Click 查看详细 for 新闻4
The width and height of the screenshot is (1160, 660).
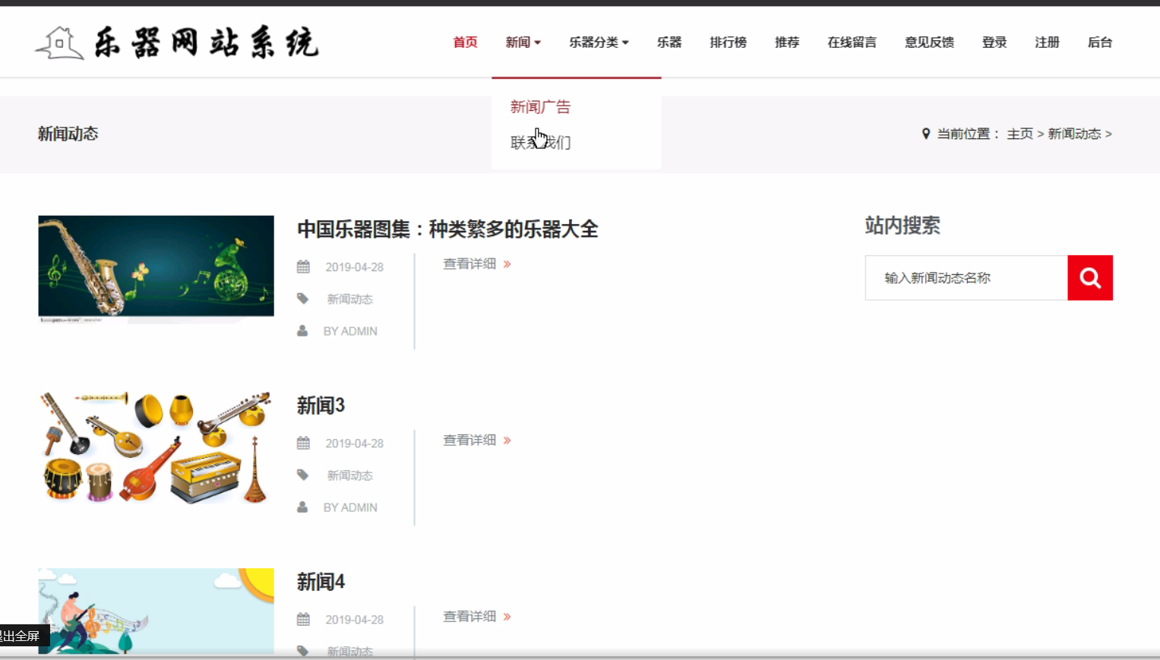pyautogui.click(x=477, y=617)
